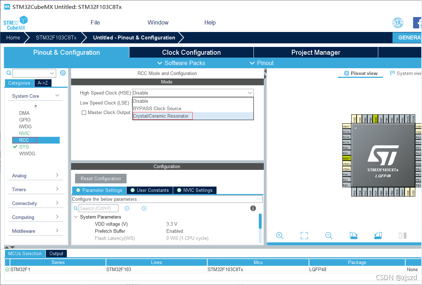Open the Help menu

coord(210,23)
